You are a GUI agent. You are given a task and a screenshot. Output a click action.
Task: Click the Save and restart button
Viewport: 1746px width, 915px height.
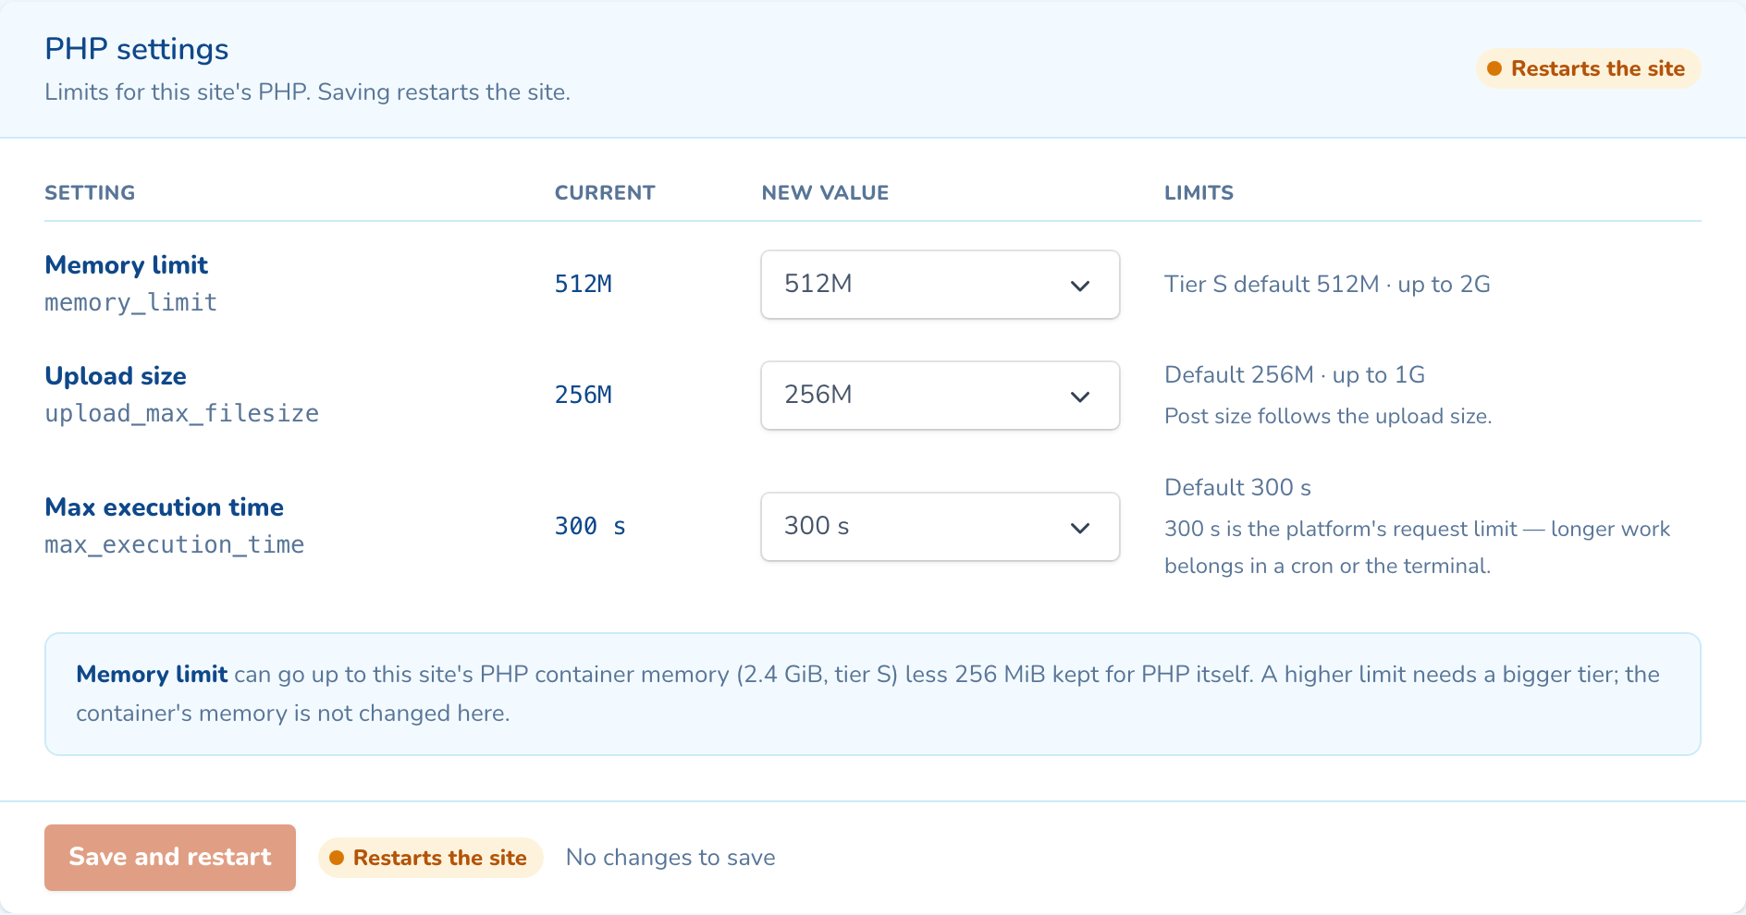(170, 858)
